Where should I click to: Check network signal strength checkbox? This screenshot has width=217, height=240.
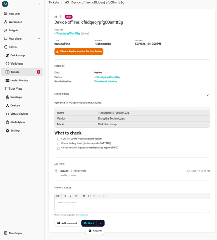59,148
